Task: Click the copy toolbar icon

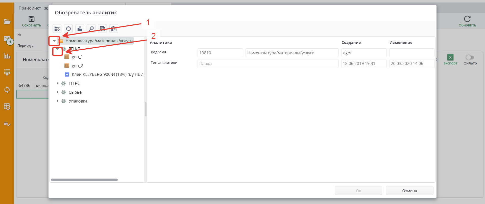Action: [103, 29]
